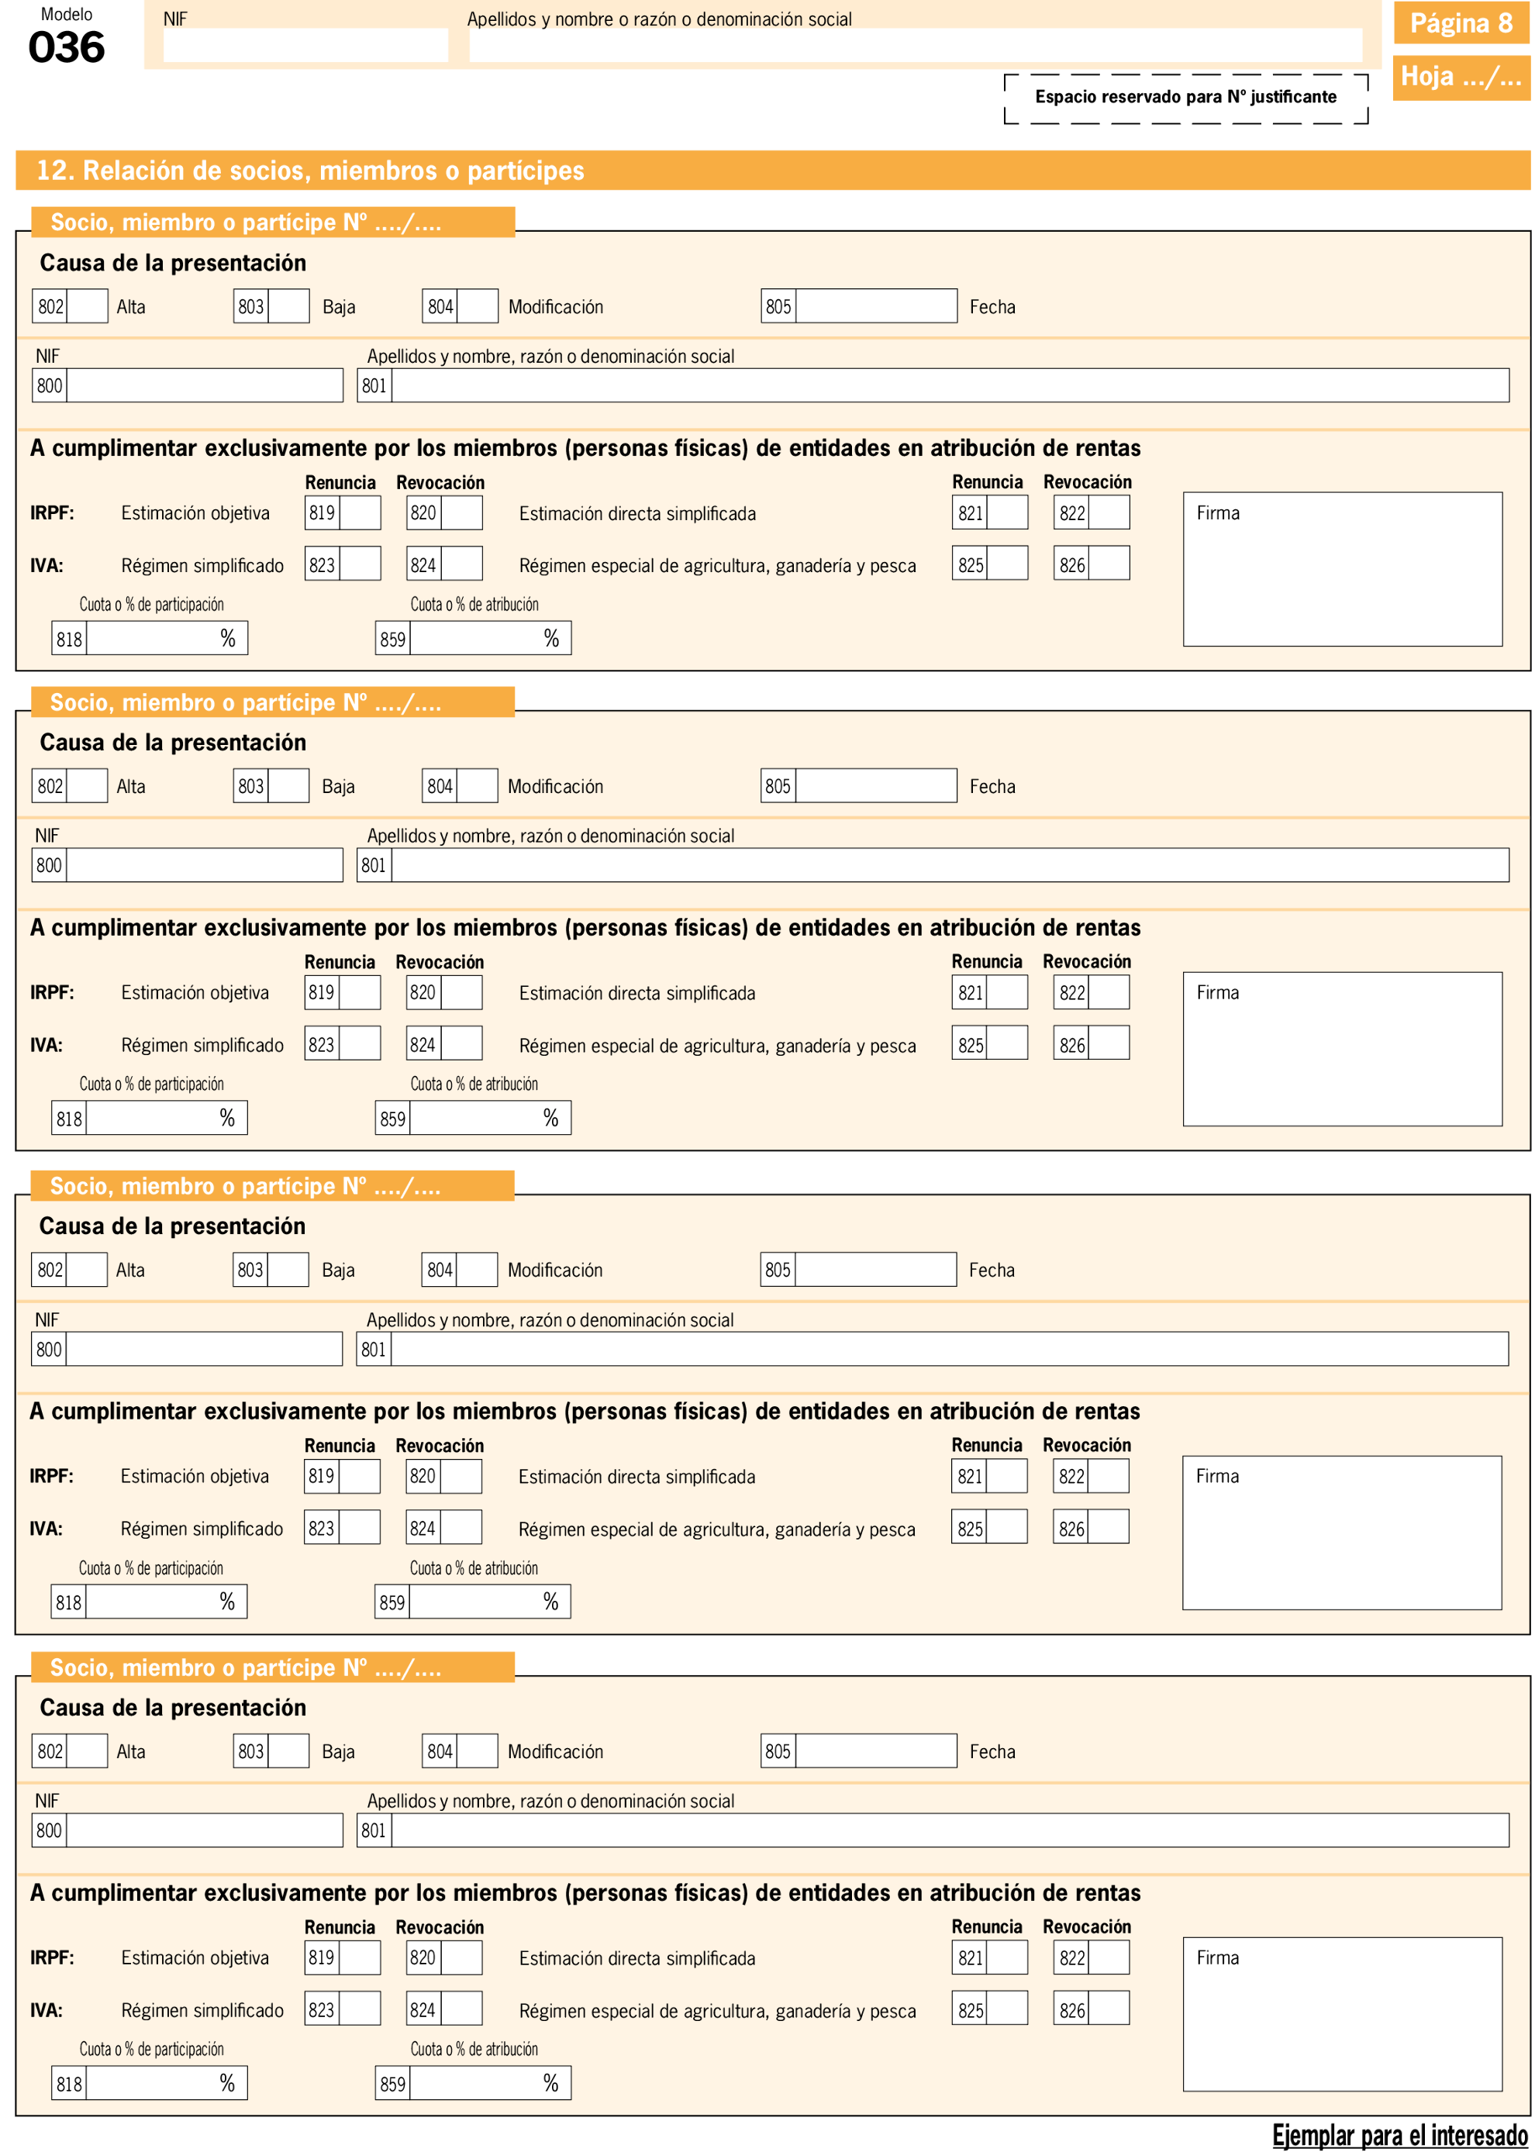This screenshot has width=1535, height=2152.
Task: Check box 802 Alta in second socio section
Action: 87,786
